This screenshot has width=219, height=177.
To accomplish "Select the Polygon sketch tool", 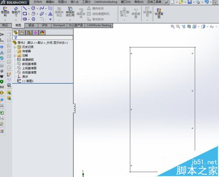I will [x=33, y=19].
